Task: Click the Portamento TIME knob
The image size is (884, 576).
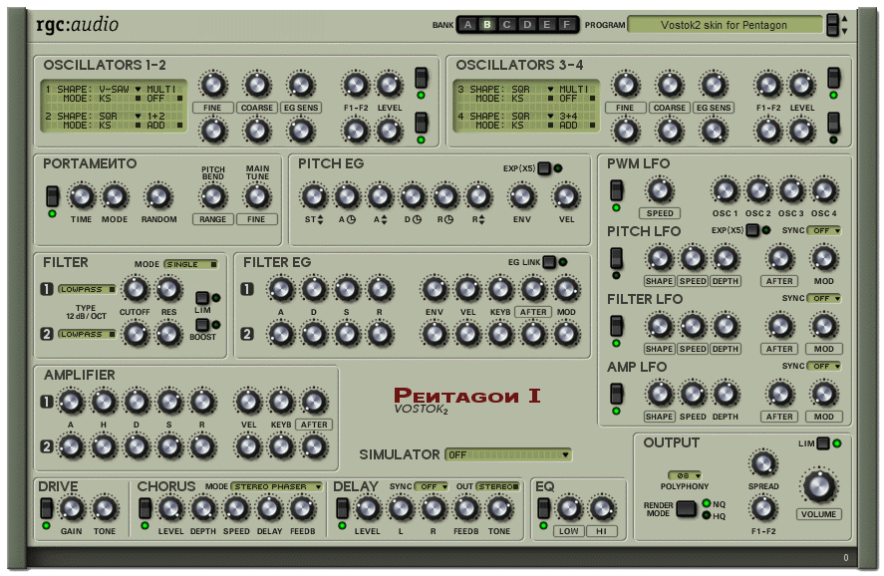Action: click(x=82, y=196)
